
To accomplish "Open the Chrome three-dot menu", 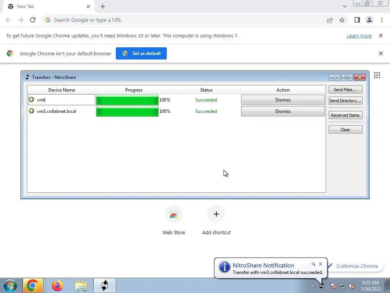I will click(x=382, y=20).
